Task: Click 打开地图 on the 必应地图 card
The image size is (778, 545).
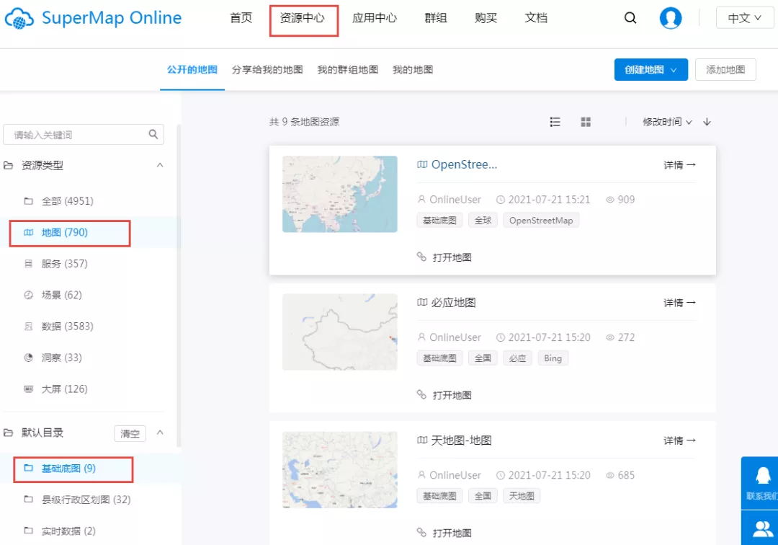Action: pyautogui.click(x=452, y=395)
